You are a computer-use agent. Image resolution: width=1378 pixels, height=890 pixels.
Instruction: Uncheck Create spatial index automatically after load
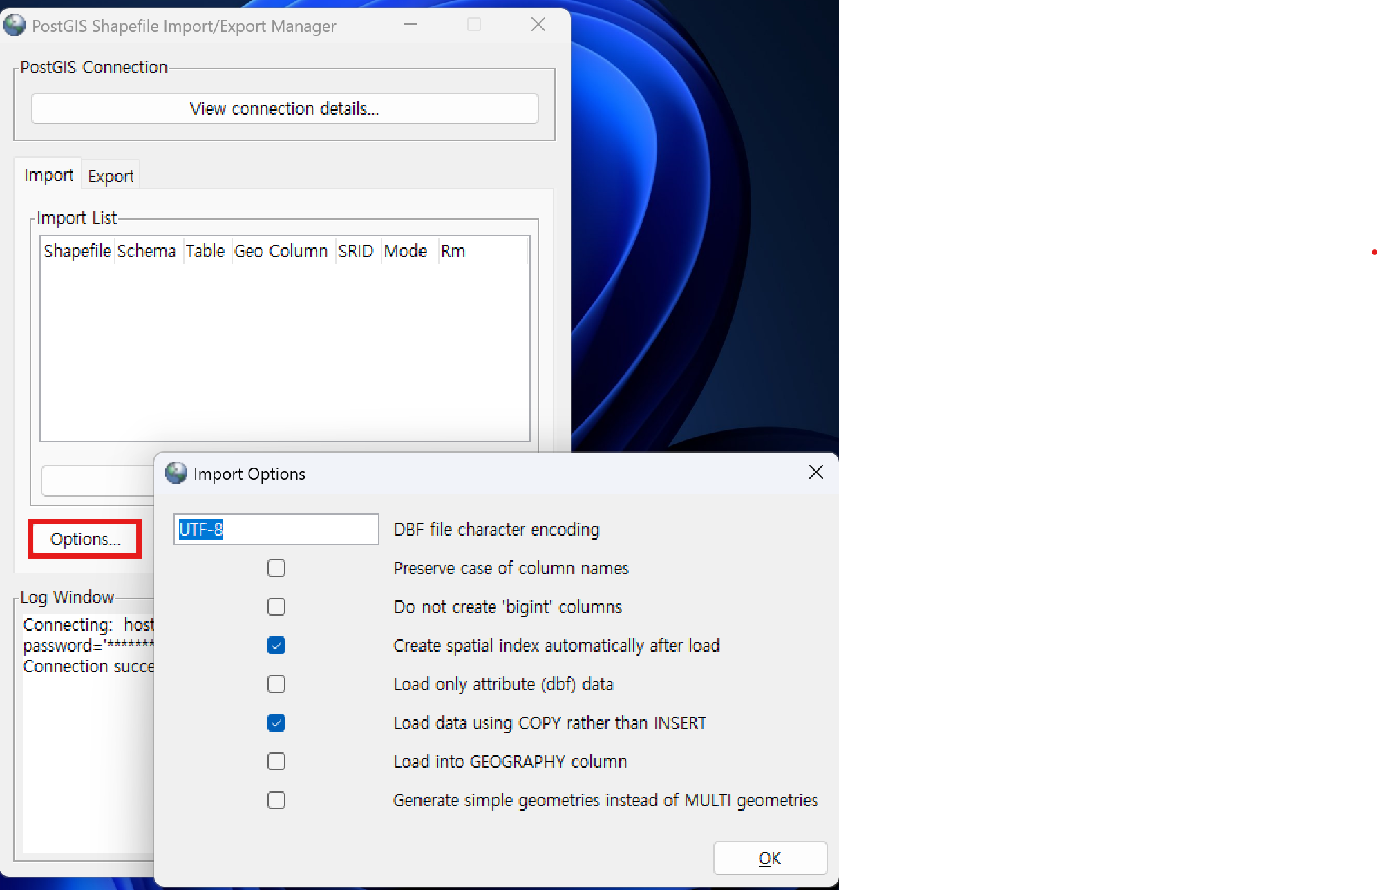coord(276,645)
